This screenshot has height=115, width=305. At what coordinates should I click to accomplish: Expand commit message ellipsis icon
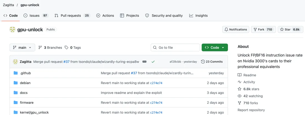[144, 62]
